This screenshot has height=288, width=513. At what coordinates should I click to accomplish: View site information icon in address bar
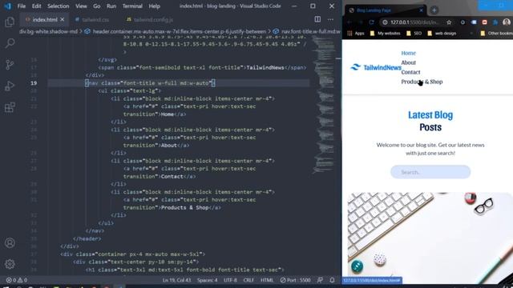pos(385,22)
